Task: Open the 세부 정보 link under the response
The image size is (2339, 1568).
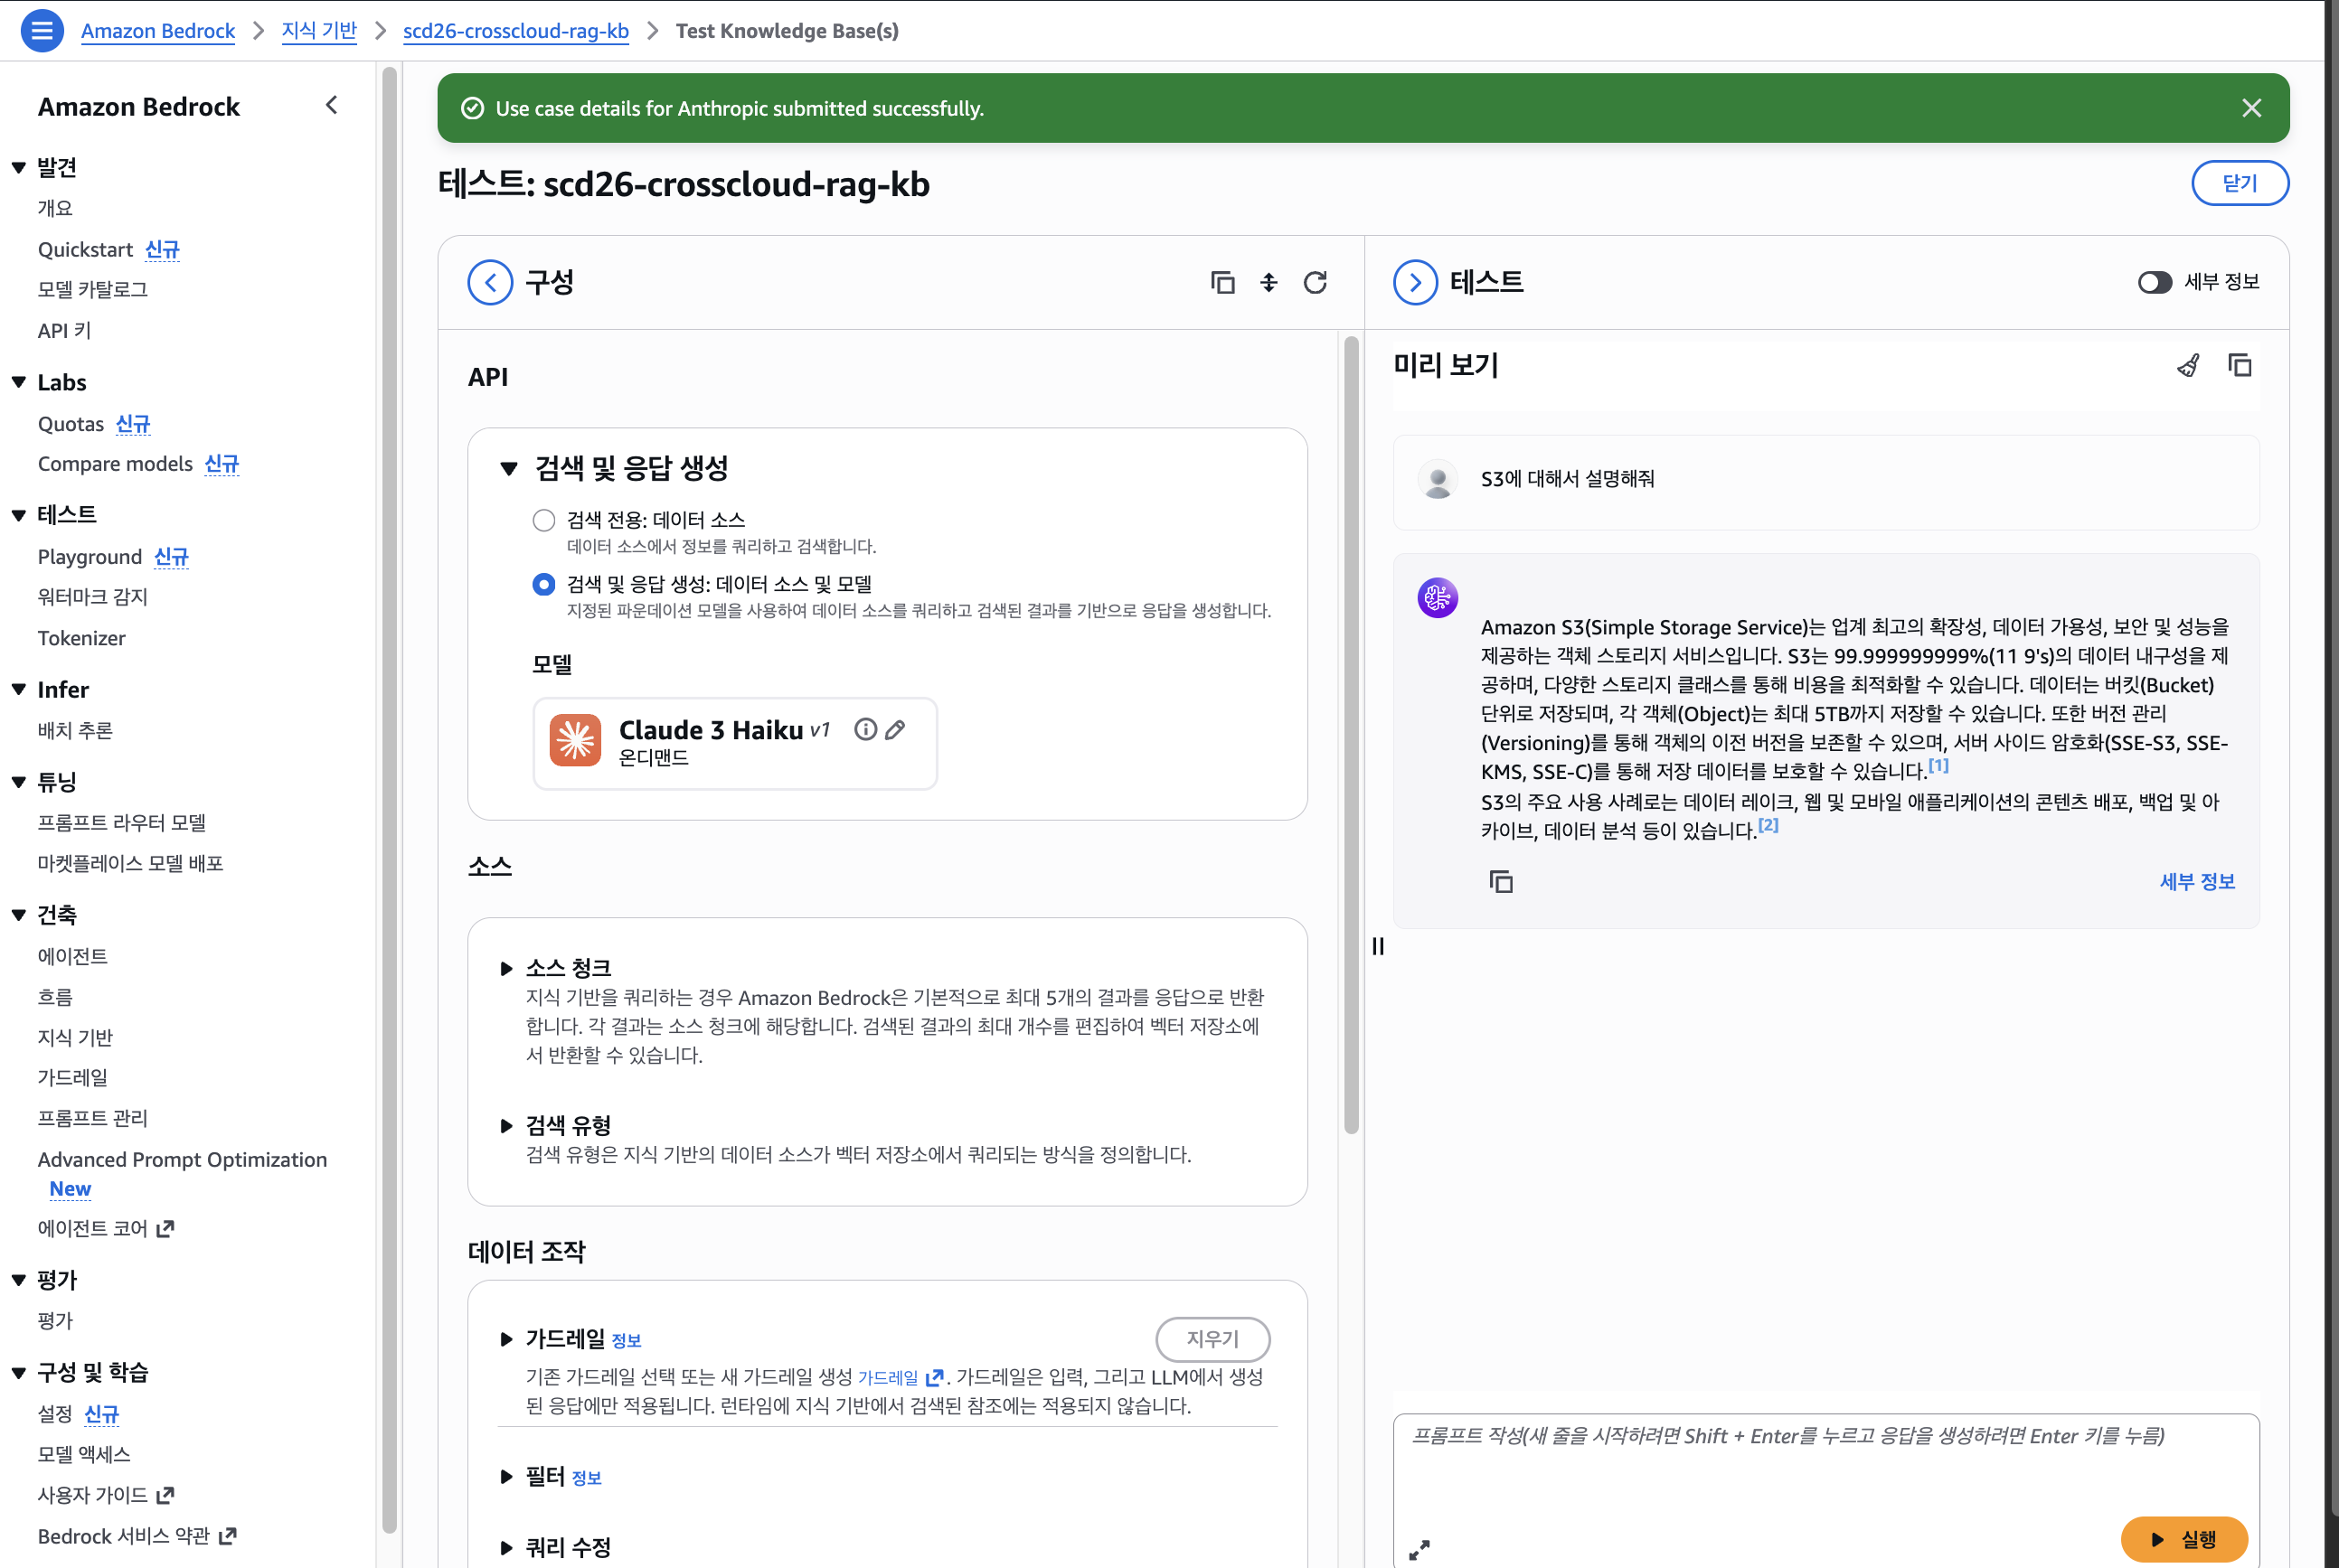Action: [x=2197, y=881]
